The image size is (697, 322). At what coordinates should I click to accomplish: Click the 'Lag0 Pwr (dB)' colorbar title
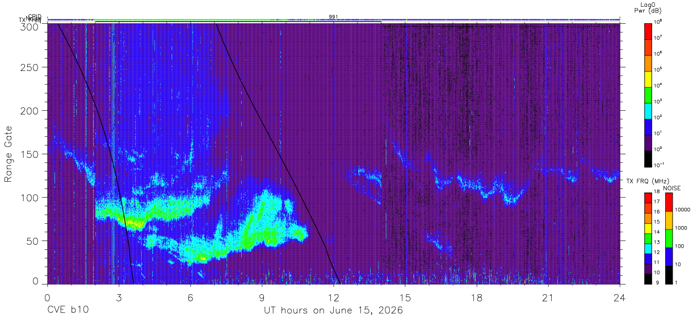coord(649,7)
